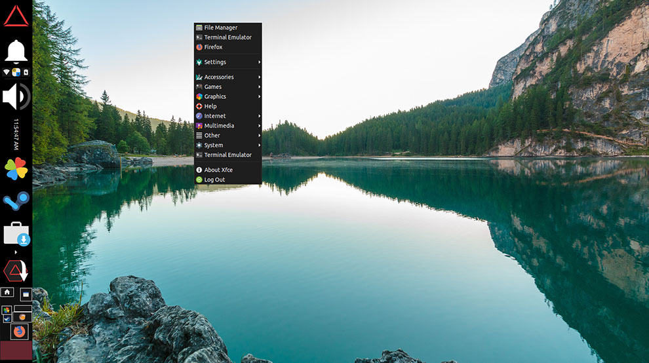Open the red triangle applications menu
Image resolution: width=649 pixels, height=363 pixels.
16,16
